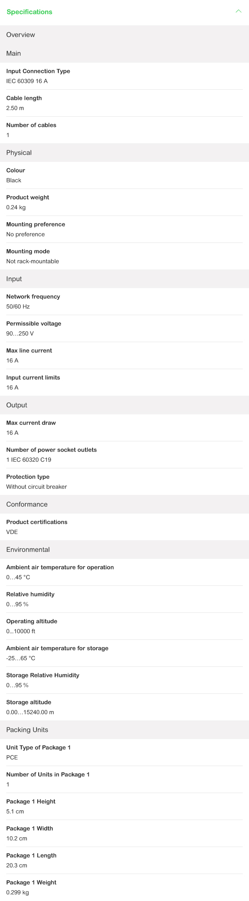
Task: Select the Main section header
Action: [x=14, y=53]
